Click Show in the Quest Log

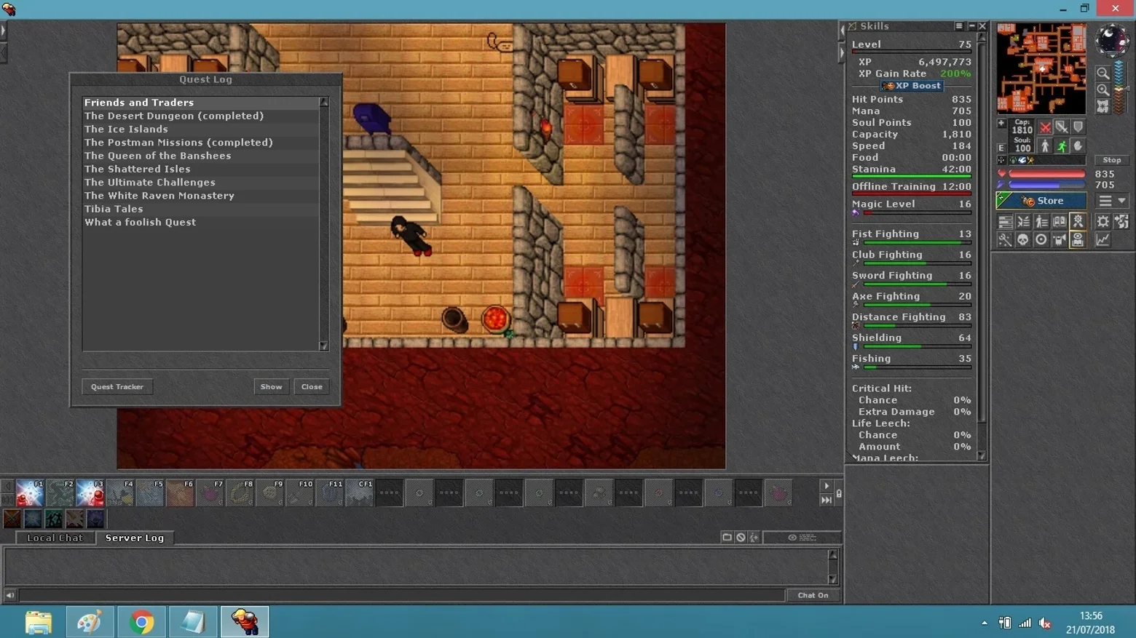point(271,387)
